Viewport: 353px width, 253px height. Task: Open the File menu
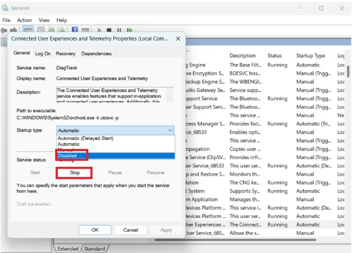(x=6, y=20)
